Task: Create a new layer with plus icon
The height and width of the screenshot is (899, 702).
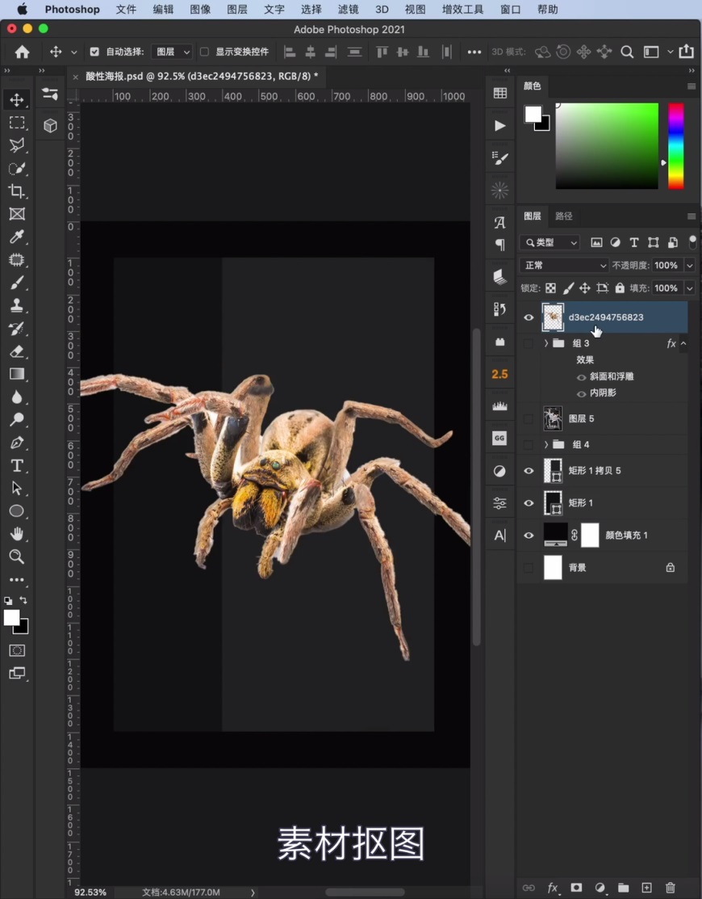Action: (x=646, y=888)
